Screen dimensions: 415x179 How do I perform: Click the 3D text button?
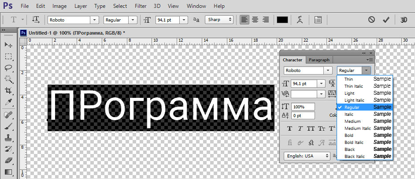(x=404, y=20)
